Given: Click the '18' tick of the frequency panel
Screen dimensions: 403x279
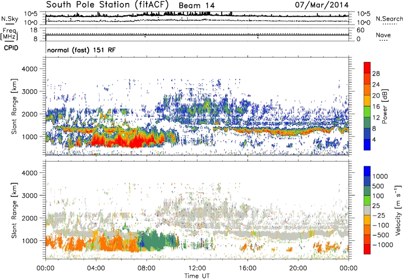Looking at the screenshot, I should point(34,30).
